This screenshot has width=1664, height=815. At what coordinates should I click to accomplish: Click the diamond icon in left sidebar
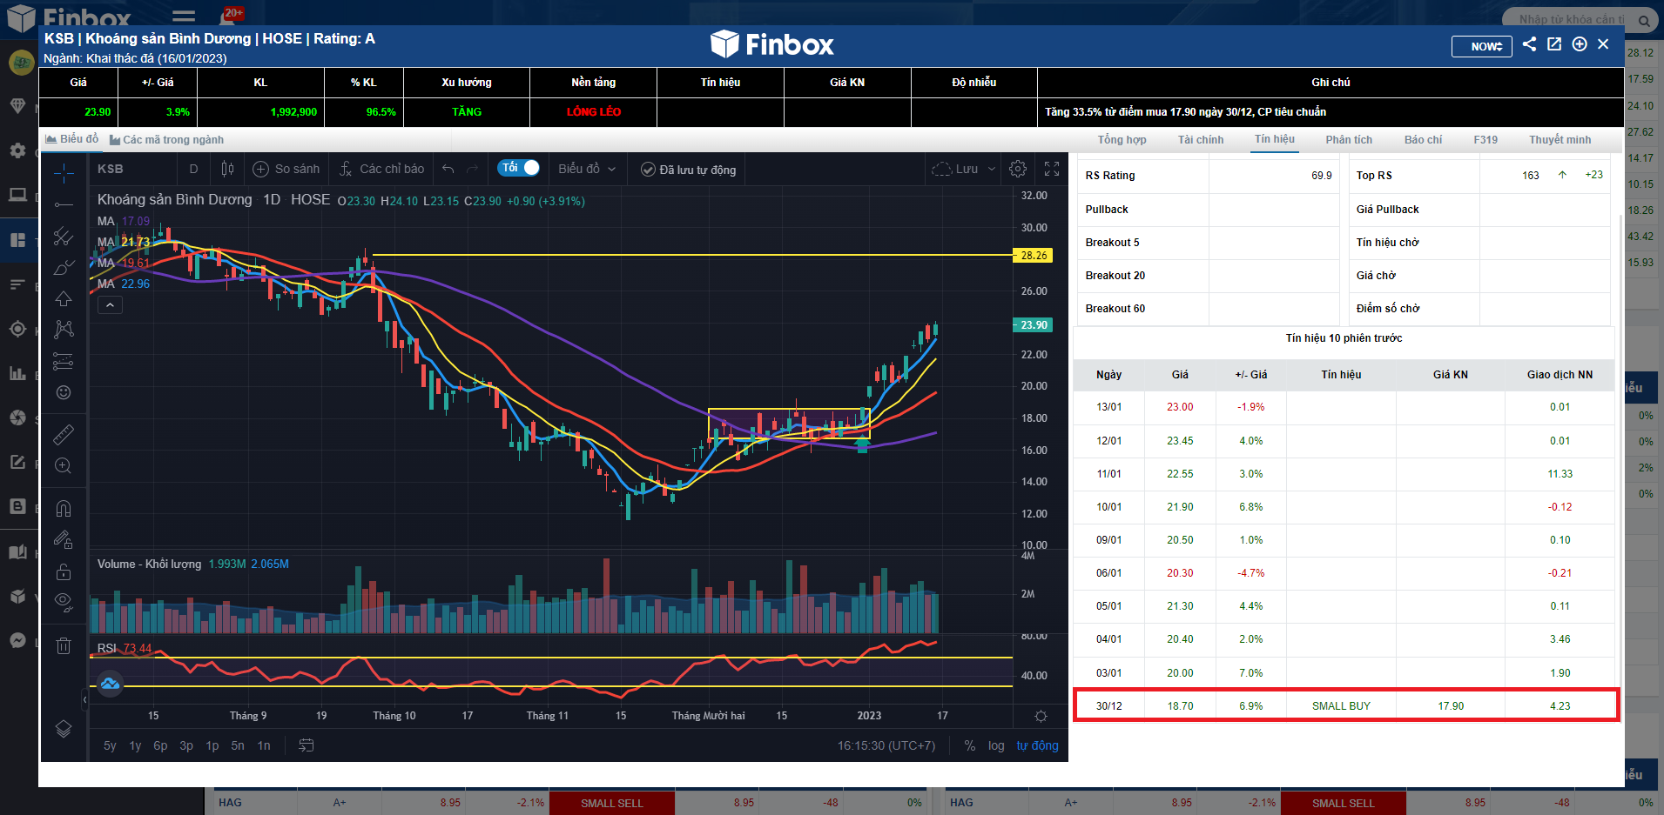[x=17, y=106]
